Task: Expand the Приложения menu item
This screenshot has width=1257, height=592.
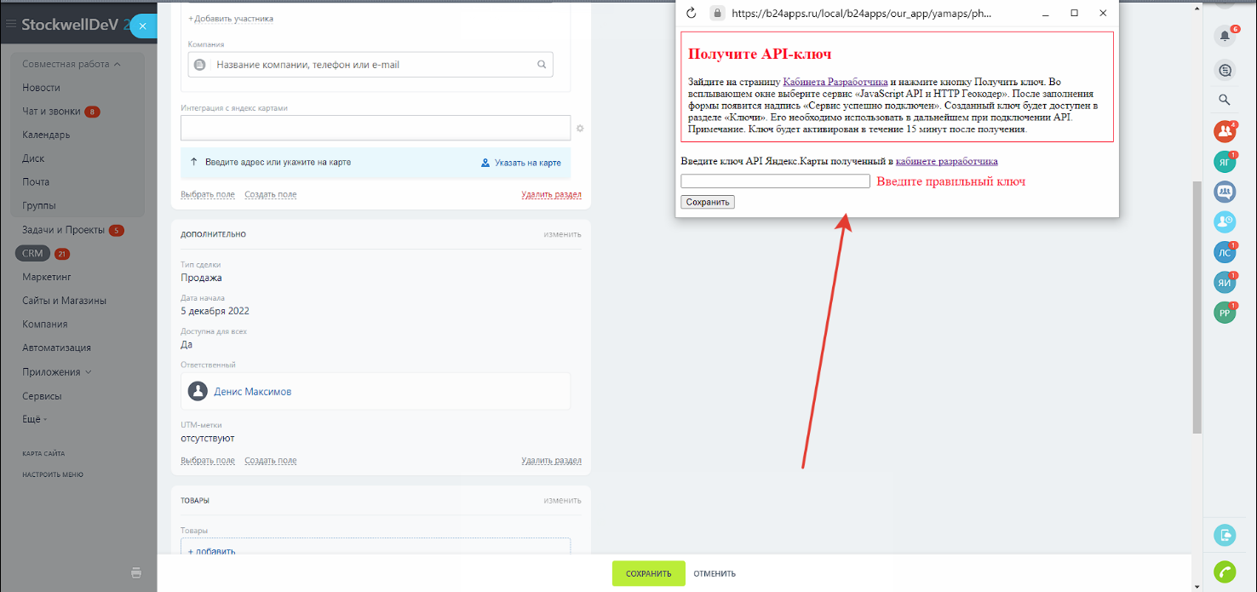Action: click(x=56, y=372)
